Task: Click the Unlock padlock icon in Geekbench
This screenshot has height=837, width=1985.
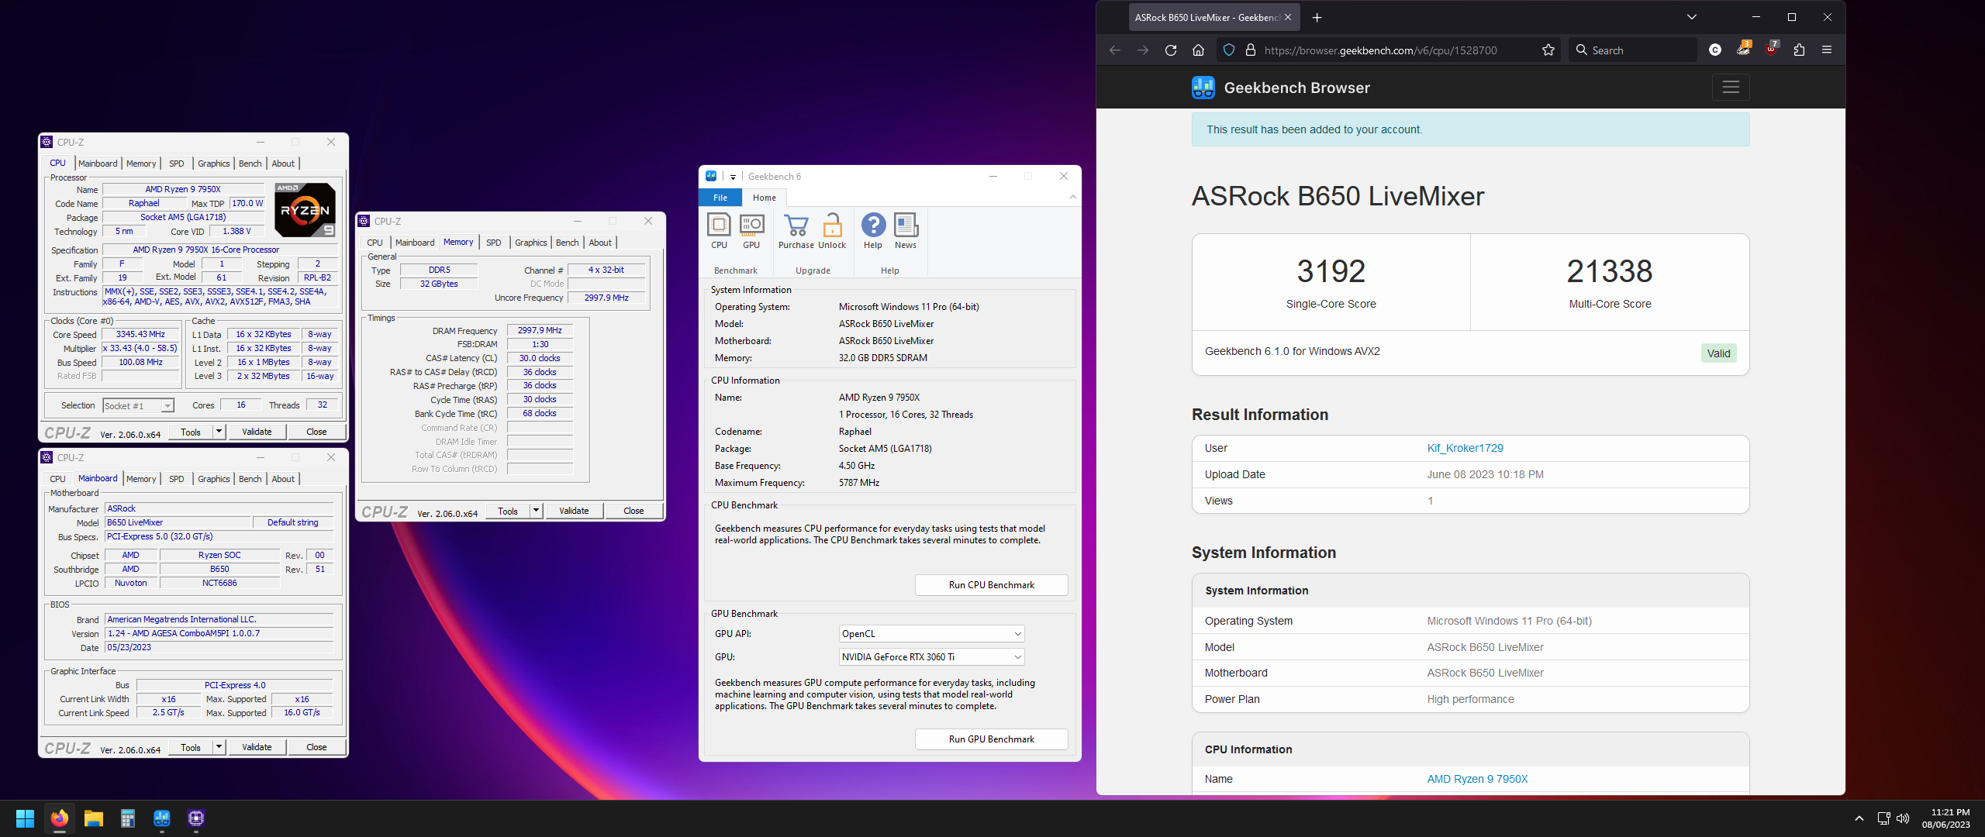Action: [x=832, y=231]
